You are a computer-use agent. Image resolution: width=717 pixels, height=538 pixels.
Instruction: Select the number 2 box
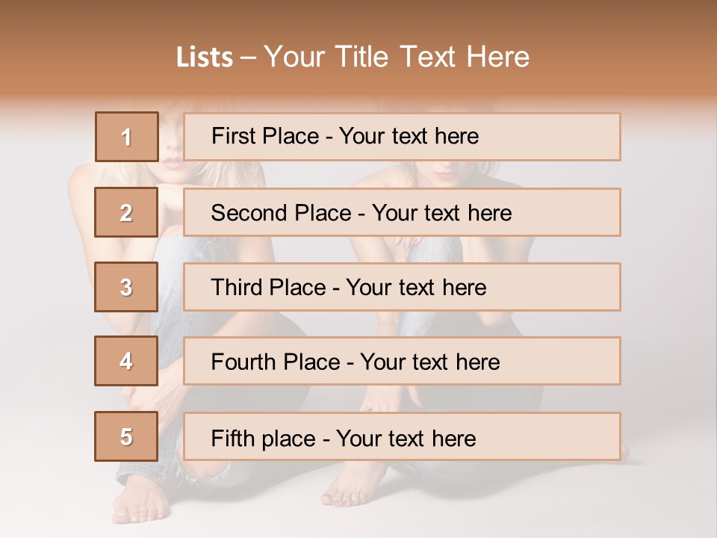[126, 212]
